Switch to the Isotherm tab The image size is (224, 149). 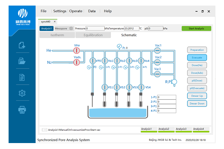[x=57, y=35]
